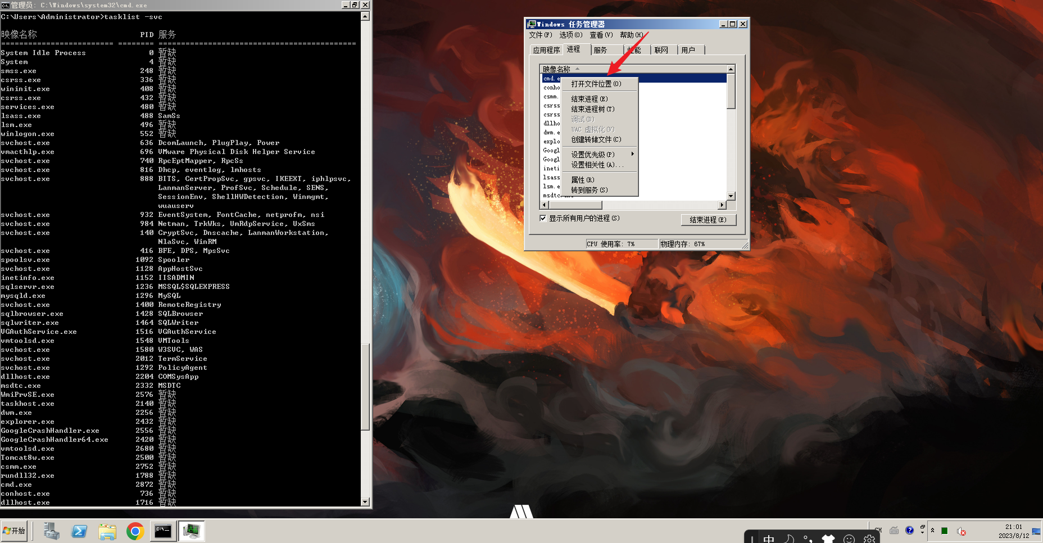Click the blue Help icon in the system tray
The height and width of the screenshot is (543, 1043).
pyautogui.click(x=910, y=531)
